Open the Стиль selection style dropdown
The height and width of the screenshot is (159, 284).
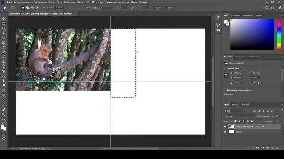tap(103, 8)
